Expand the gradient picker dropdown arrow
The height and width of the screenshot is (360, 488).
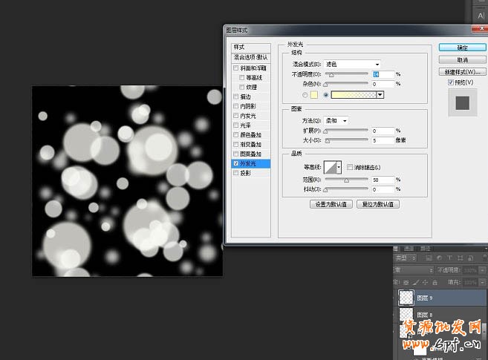pyautogui.click(x=380, y=95)
